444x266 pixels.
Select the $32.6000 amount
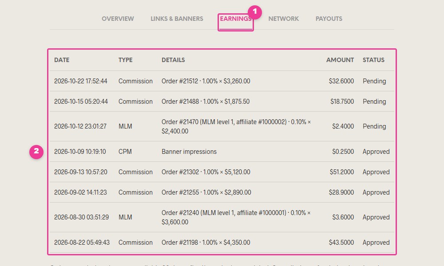pos(341,81)
